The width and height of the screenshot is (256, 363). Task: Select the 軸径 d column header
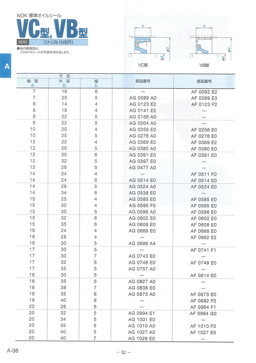tap(32, 83)
